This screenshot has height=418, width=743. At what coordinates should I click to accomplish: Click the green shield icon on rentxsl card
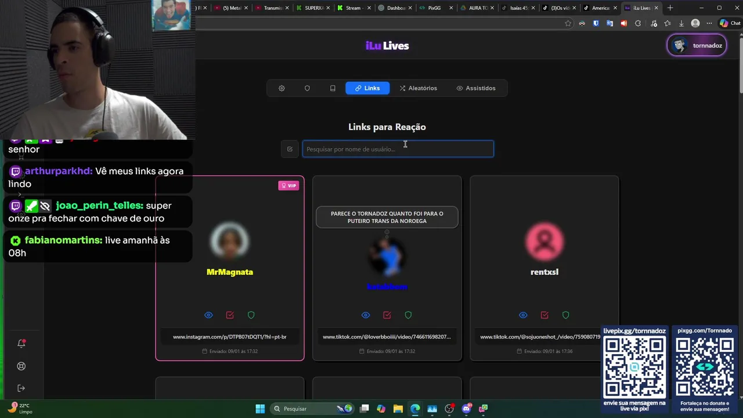pyautogui.click(x=566, y=315)
